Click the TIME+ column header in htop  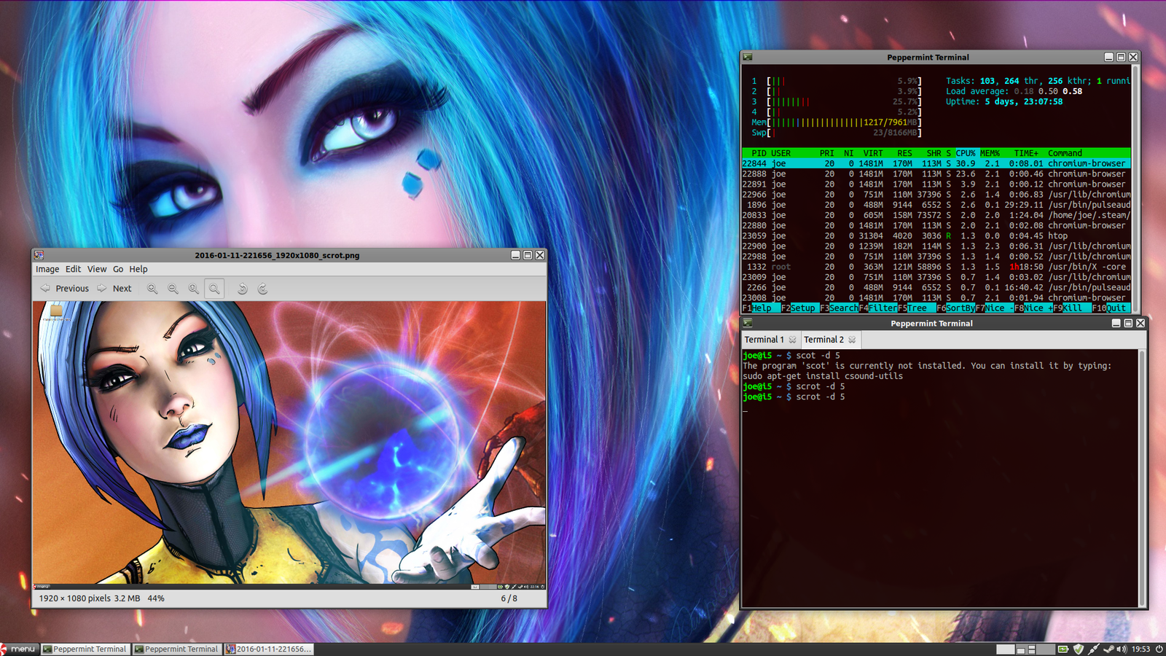pos(1026,153)
